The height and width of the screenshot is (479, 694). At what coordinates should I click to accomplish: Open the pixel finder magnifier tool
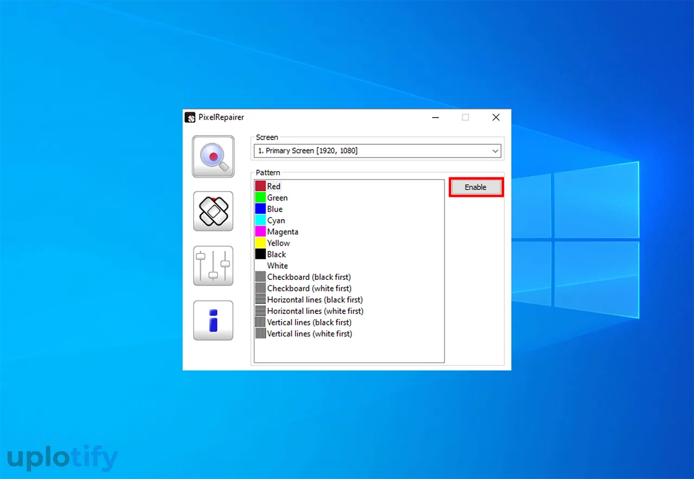click(x=213, y=156)
